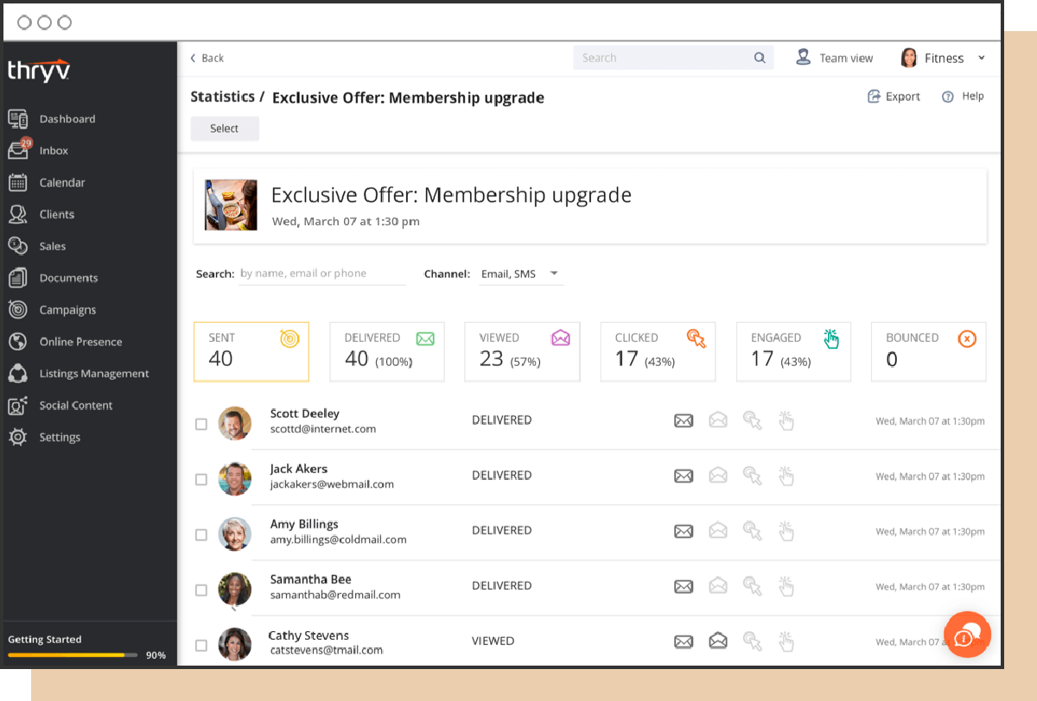Select the checkbox beside Amy Billings
This screenshot has width=1037, height=701.
click(200, 535)
